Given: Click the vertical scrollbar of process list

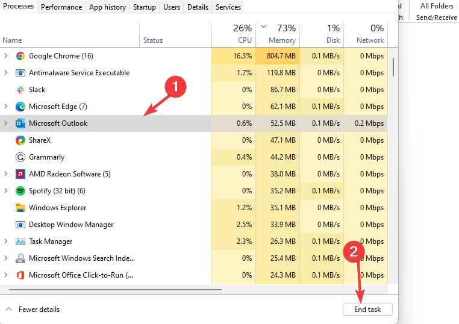Looking at the screenshot, I should coord(393,67).
